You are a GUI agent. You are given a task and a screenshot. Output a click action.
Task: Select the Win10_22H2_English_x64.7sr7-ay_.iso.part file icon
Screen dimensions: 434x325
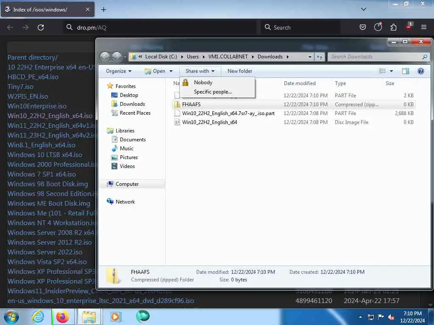click(177, 113)
